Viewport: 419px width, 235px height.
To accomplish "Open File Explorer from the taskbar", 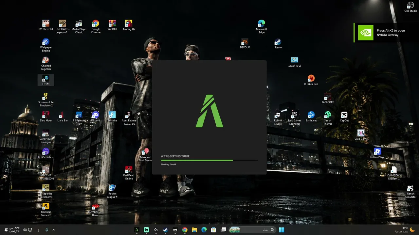I will (194, 230).
